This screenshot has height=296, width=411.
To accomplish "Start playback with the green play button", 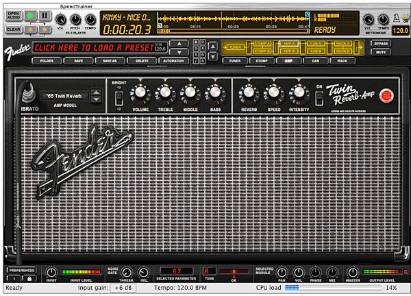I will [31, 16].
